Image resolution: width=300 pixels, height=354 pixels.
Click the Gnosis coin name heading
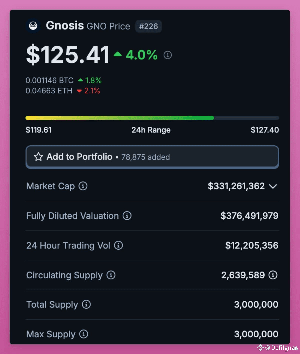point(65,25)
